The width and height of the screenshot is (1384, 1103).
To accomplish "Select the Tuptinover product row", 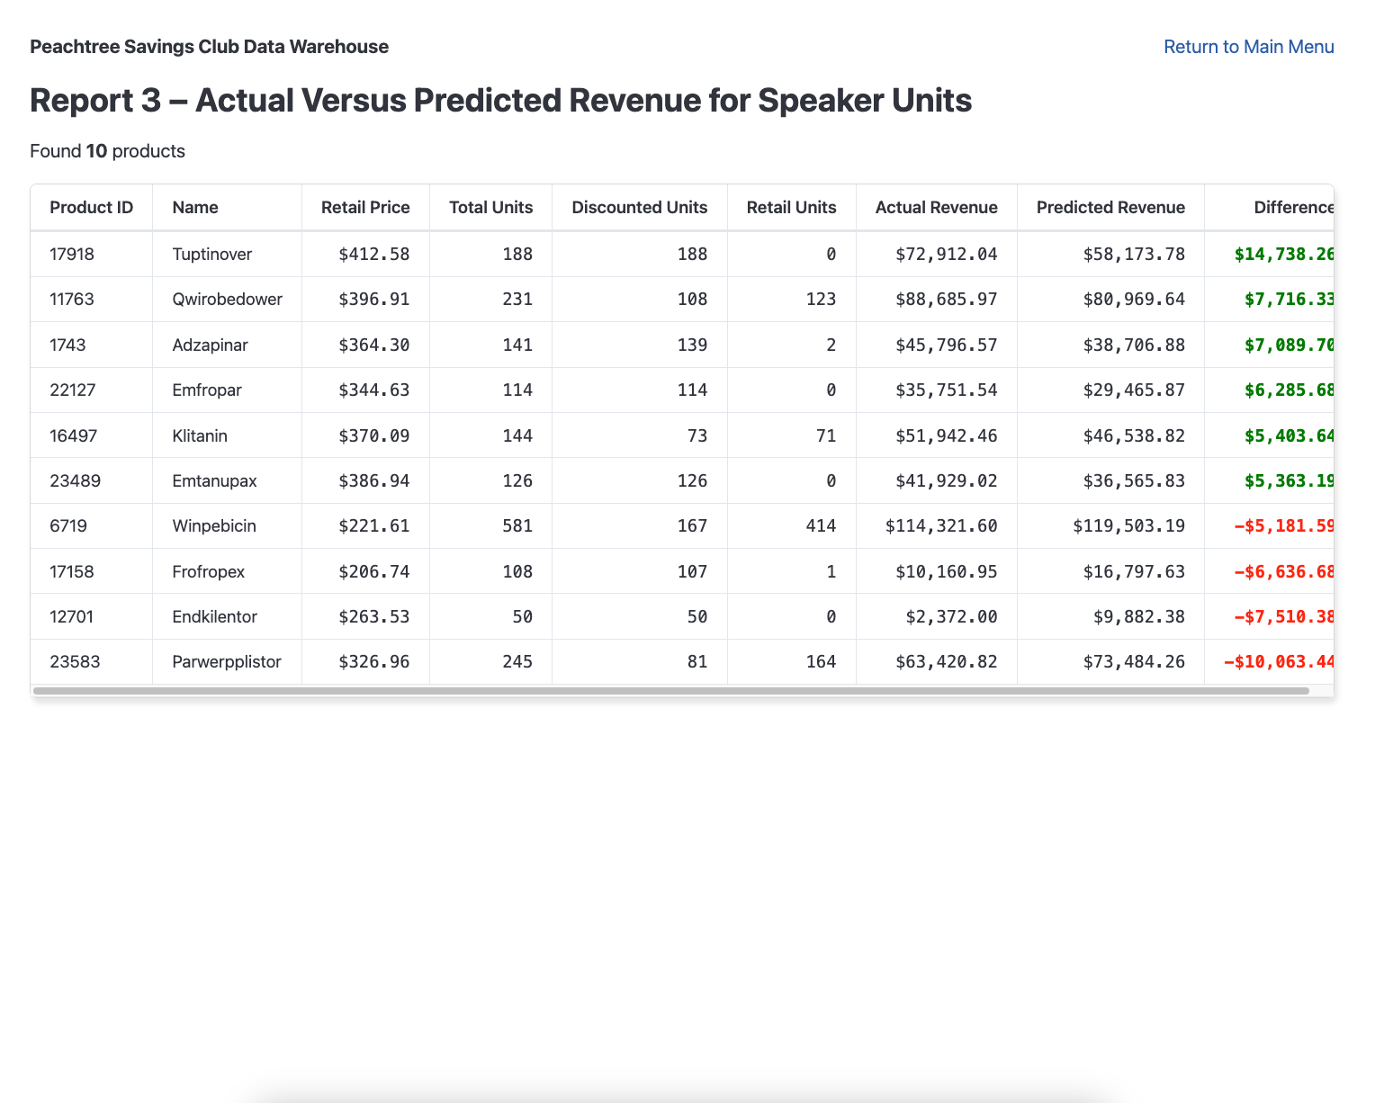I will (x=360, y=254).
